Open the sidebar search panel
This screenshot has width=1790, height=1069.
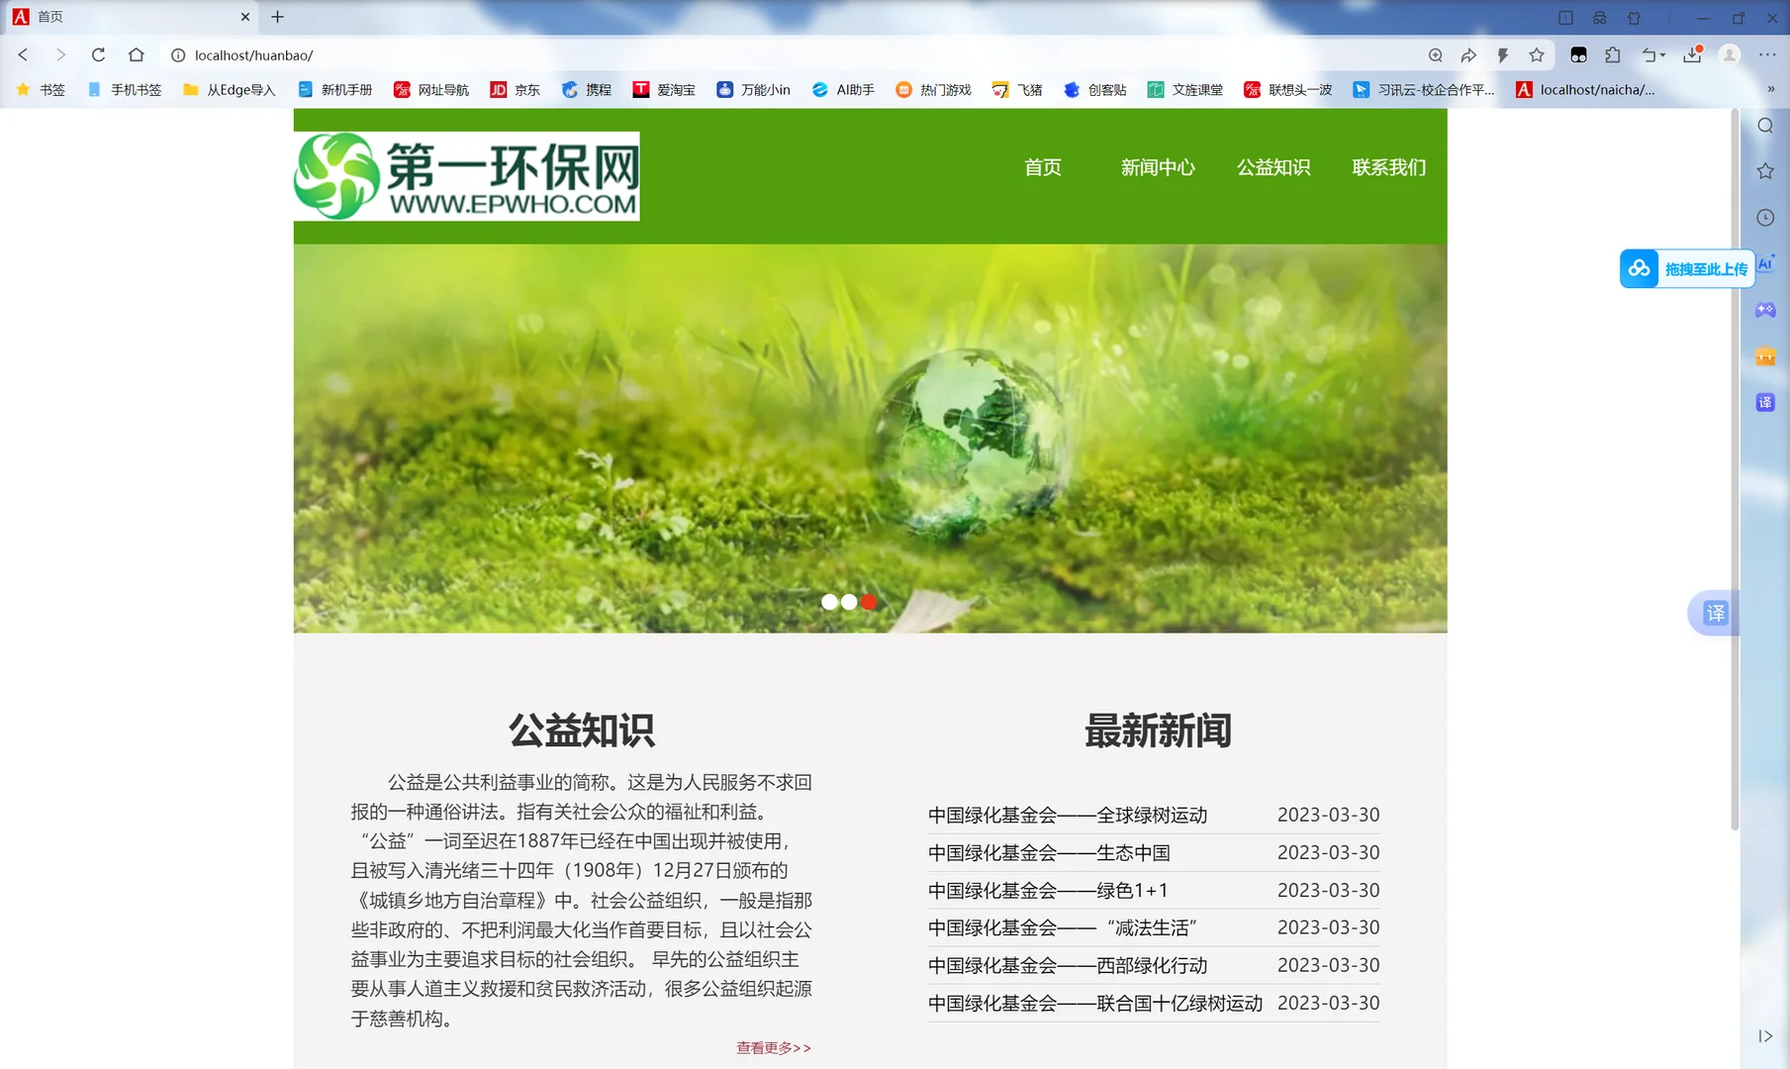(x=1764, y=126)
